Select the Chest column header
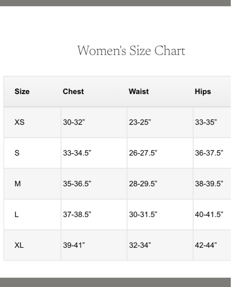Viewport: 231px width, 287px height. [x=73, y=92]
